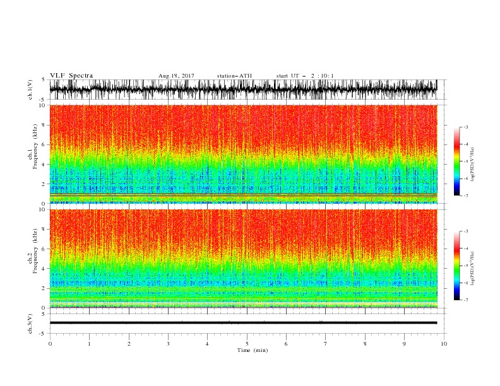Click the '-3' label on ch.2 color bar
The height and width of the screenshot is (386, 500).
(x=465, y=231)
